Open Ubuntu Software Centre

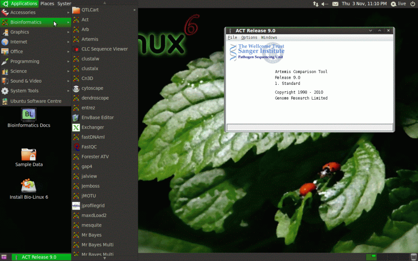35,101
